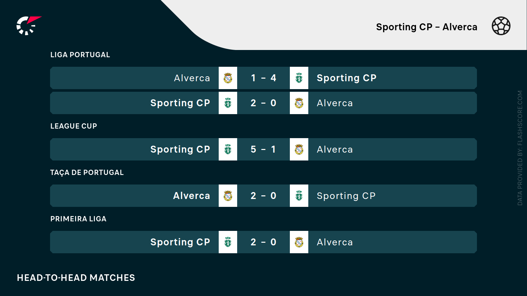Viewport: 527px width, 296px height.
Task: Open the 5 - 1 League Cup score
Action: tap(263, 149)
